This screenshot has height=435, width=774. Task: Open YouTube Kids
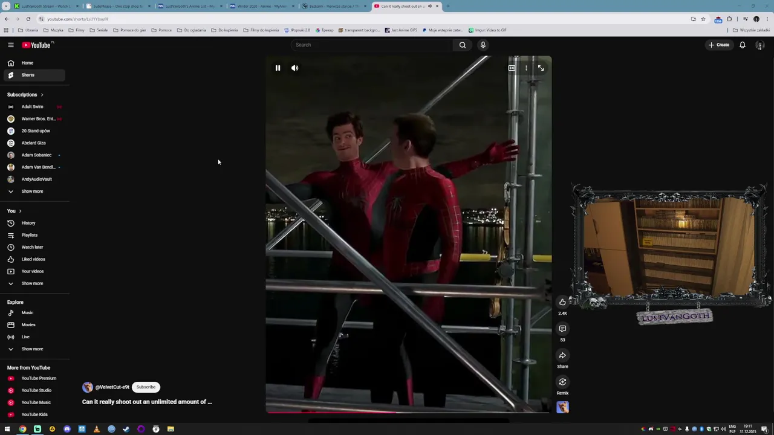pos(33,414)
